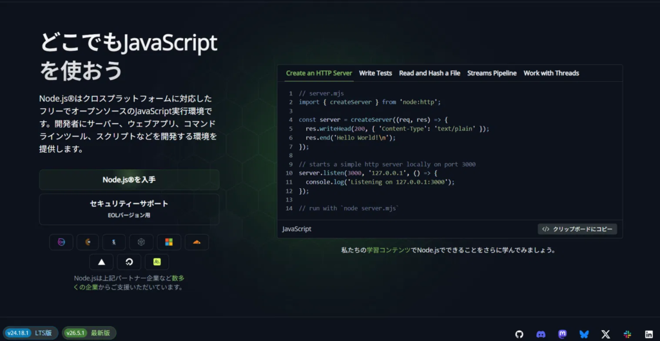The image size is (660, 341).
Task: Click the line "import { createServer } from 'node:http';"
Action: coord(369,102)
